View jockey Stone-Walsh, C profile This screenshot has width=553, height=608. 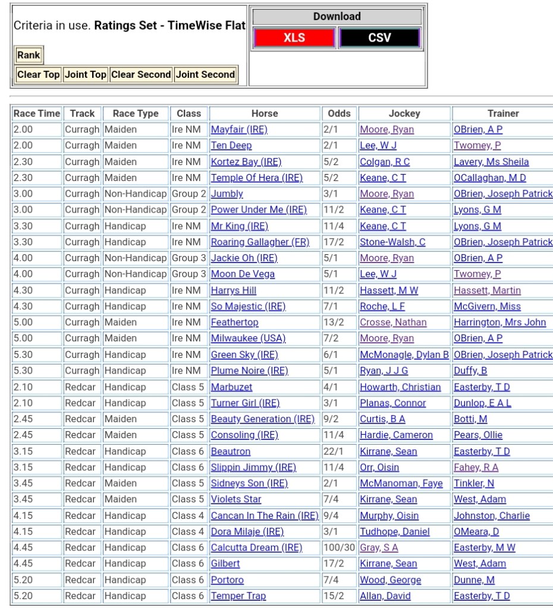[392, 242]
